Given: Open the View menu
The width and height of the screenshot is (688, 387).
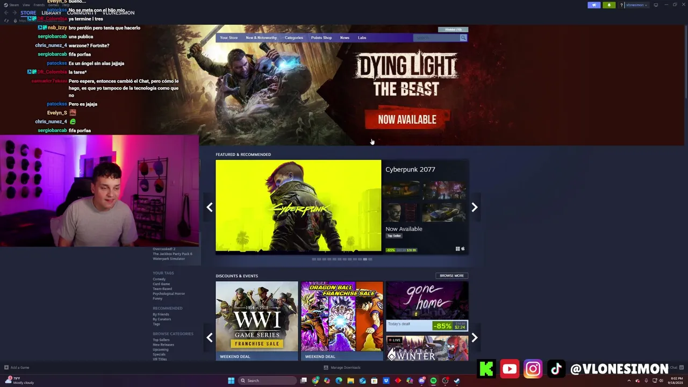Looking at the screenshot, I should [x=26, y=5].
